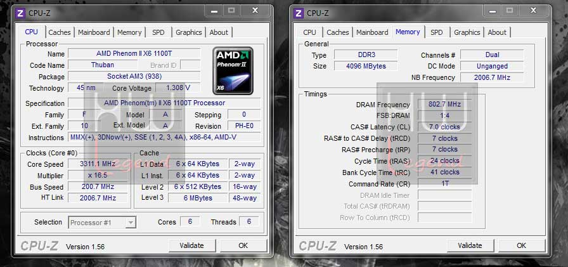Click the Bank Cycle Time value 41 clocks

(445, 172)
